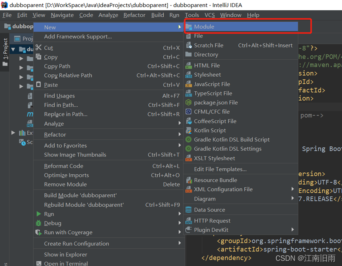Click the Kotlin Script icon
Screen dimensions: 342x266
[189, 130]
